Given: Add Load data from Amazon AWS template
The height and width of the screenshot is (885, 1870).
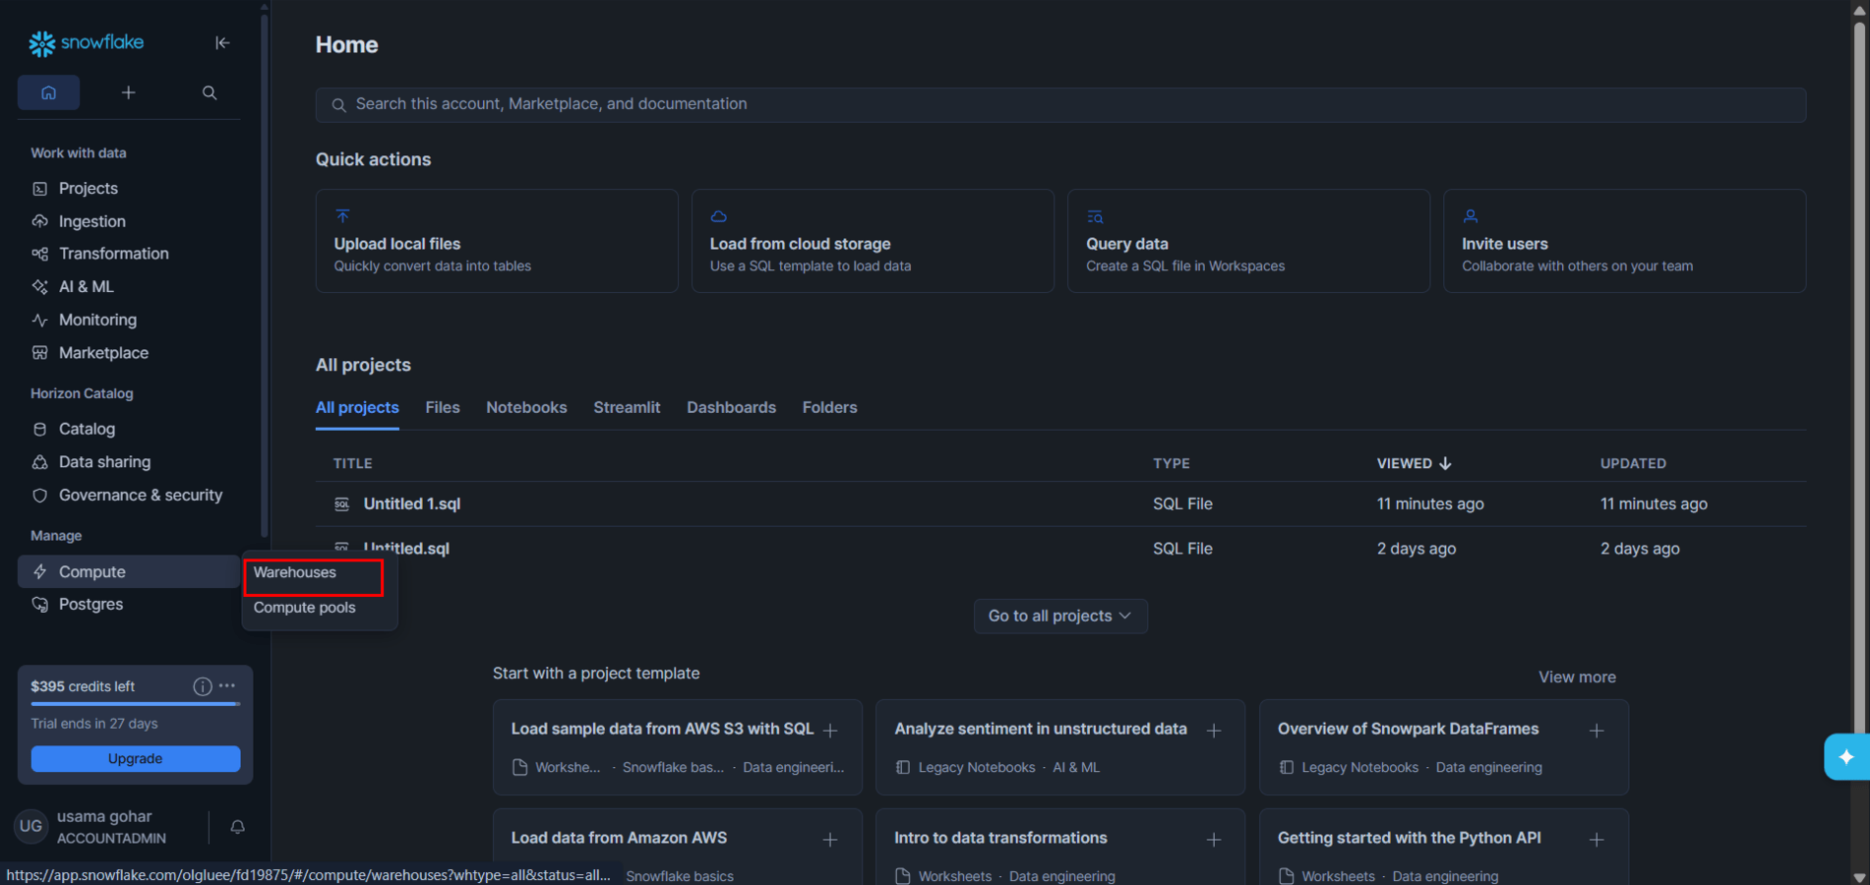Looking at the screenshot, I should click(x=830, y=840).
